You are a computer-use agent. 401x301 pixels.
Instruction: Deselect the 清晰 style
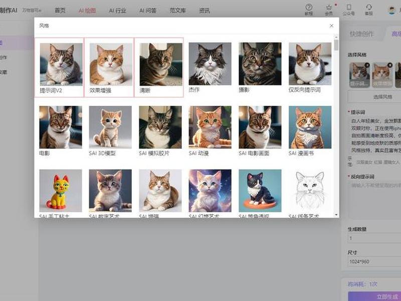tap(159, 68)
